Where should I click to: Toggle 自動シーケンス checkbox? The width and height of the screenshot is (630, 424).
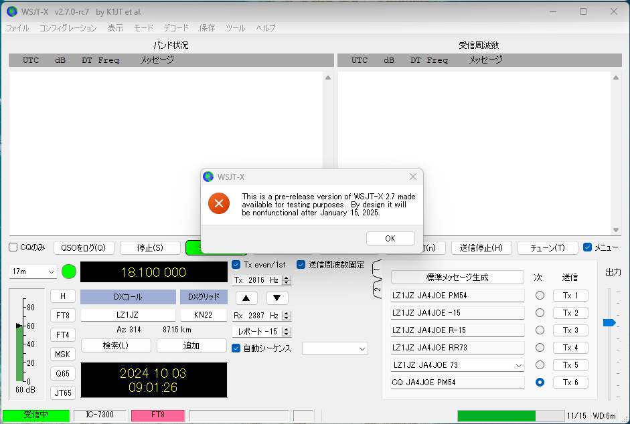coord(236,348)
